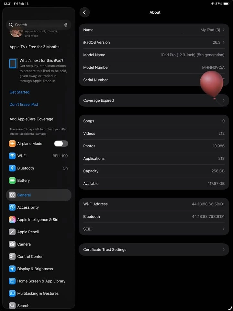
Task: Tap the microphone icon in search
Action: [x=66, y=25]
